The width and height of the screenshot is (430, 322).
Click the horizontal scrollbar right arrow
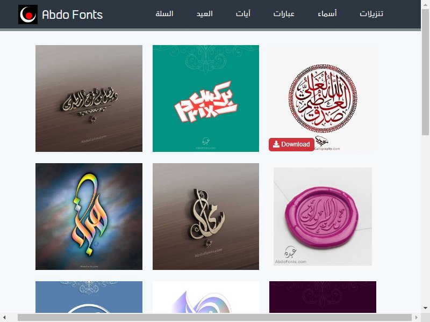click(417, 318)
